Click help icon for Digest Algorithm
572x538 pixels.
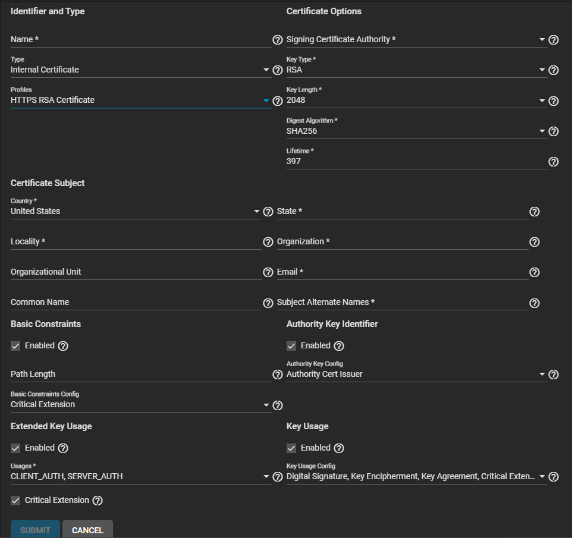[x=554, y=131]
